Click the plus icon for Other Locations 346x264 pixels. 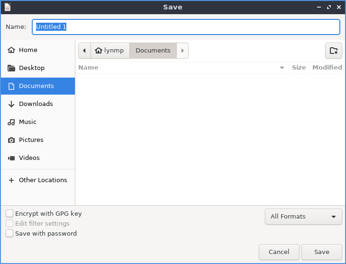(11, 180)
